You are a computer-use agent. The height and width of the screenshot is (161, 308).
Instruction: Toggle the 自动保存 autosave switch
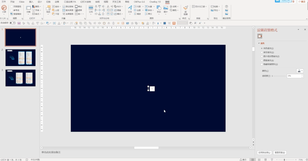pyautogui.click(x=13, y=23)
